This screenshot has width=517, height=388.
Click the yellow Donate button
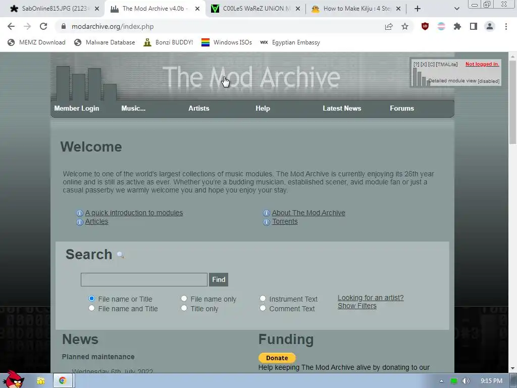tap(277, 358)
